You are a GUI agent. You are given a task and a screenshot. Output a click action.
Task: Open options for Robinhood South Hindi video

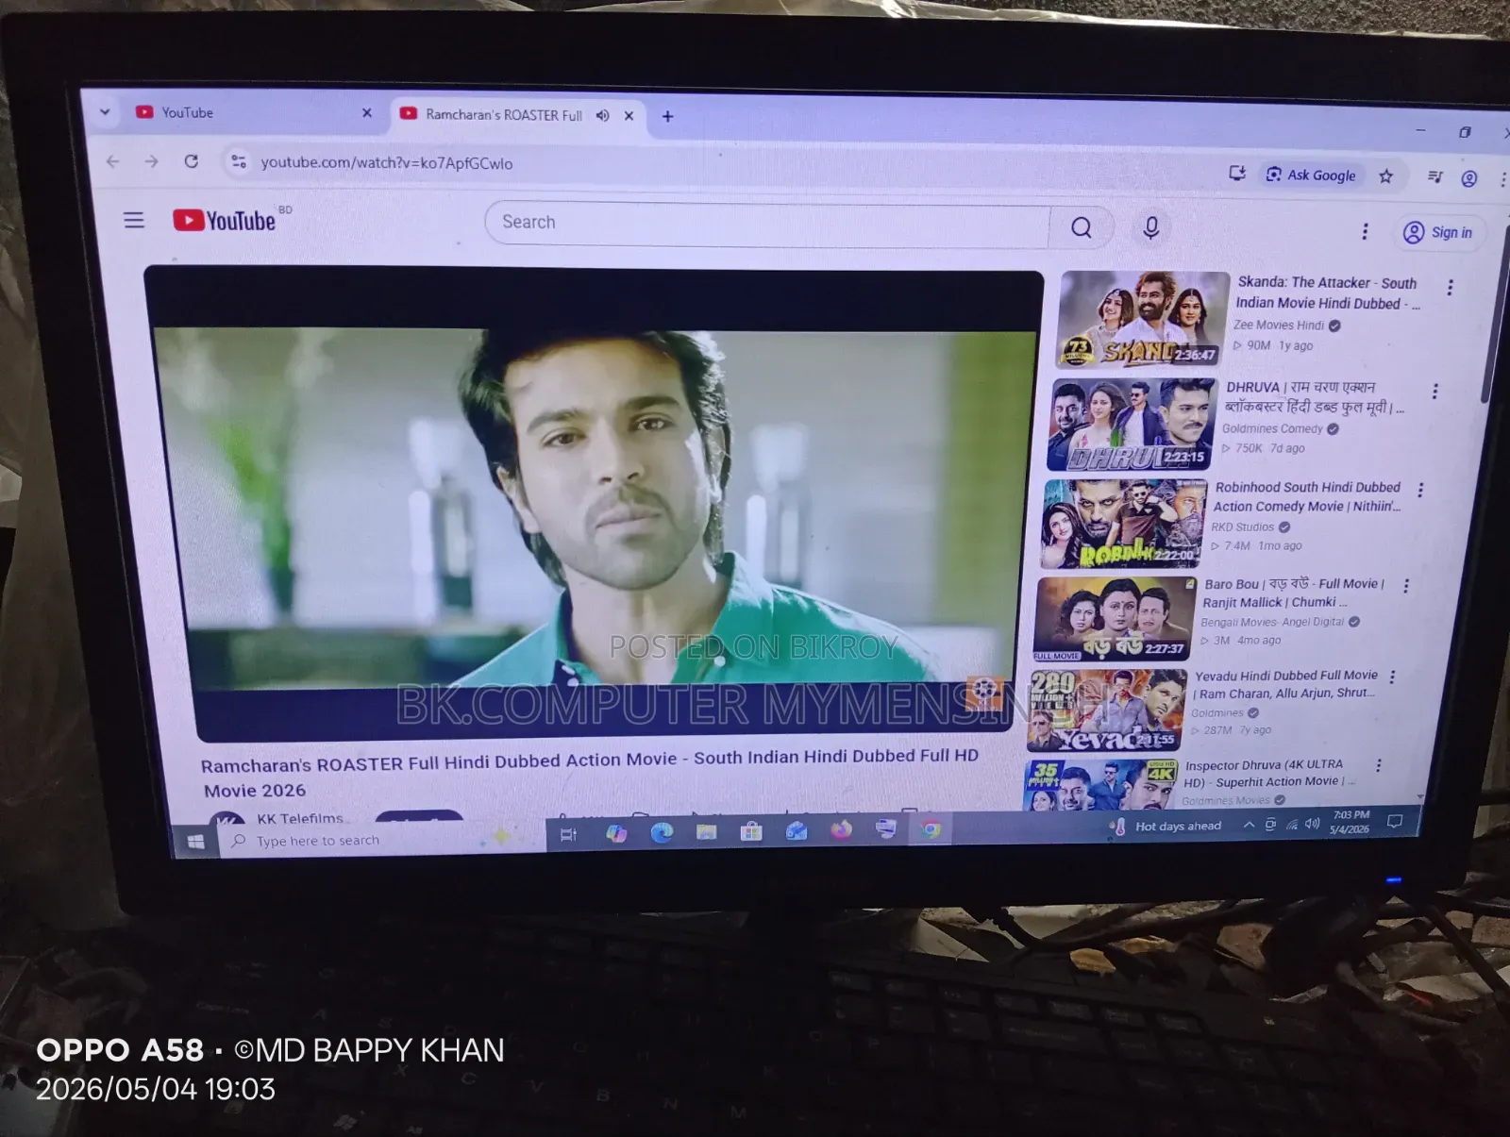coord(1420,490)
